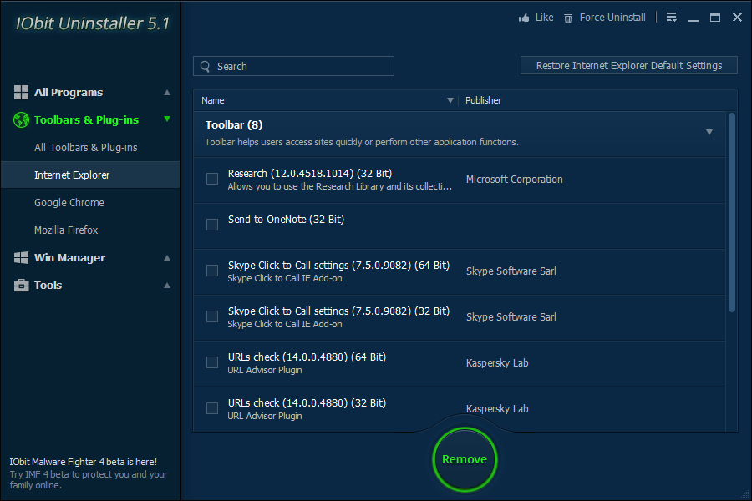Expand the Win Manager section arrow
The width and height of the screenshot is (752, 501).
167,258
